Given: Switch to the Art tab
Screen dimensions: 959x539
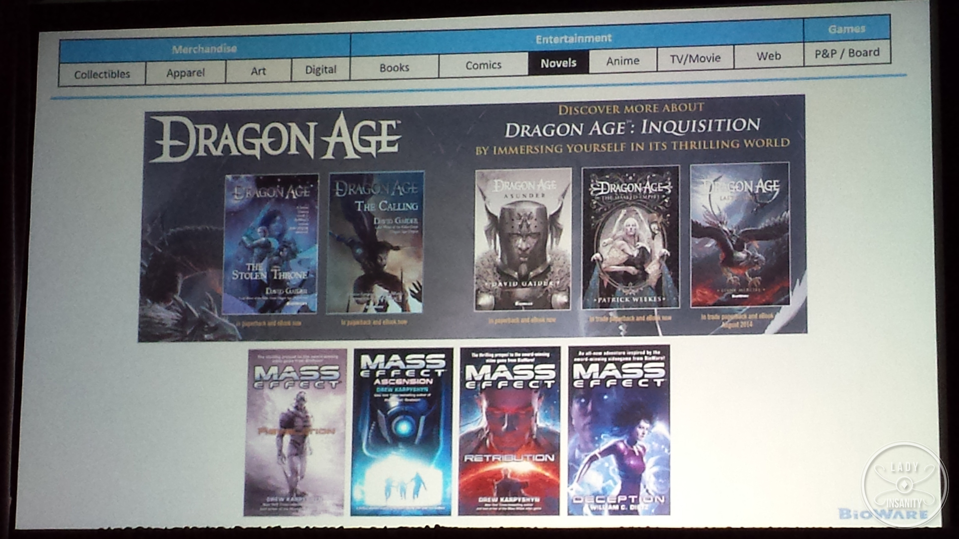Looking at the screenshot, I should pos(258,71).
